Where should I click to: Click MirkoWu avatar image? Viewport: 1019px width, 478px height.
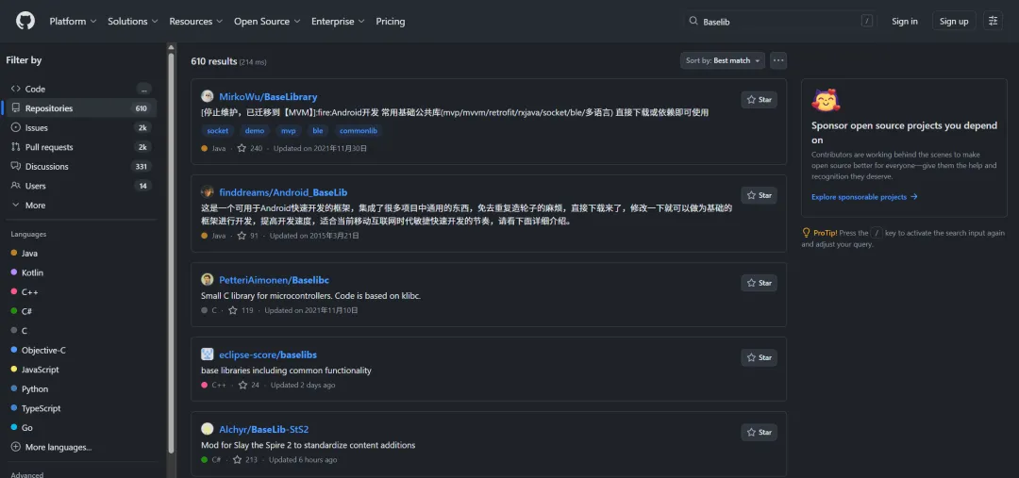208,96
